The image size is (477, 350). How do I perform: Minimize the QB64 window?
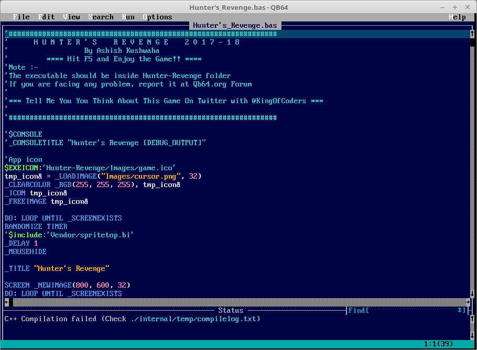[443, 7]
